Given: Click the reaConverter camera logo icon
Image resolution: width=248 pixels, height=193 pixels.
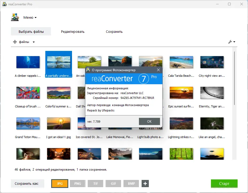Looking at the screenshot, I should [x=15, y=17].
